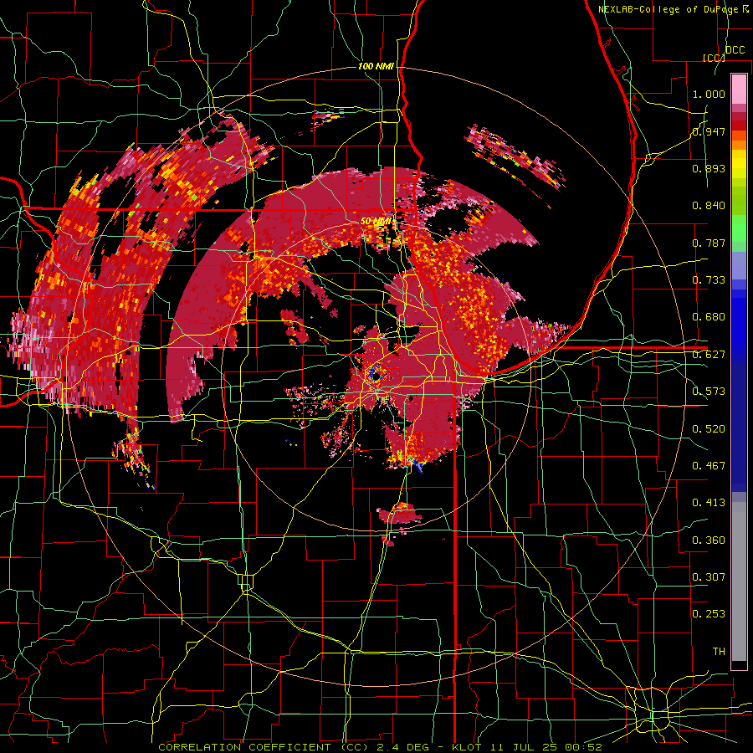Click the 0.627 legend value
This screenshot has width=753, height=753.
click(709, 355)
